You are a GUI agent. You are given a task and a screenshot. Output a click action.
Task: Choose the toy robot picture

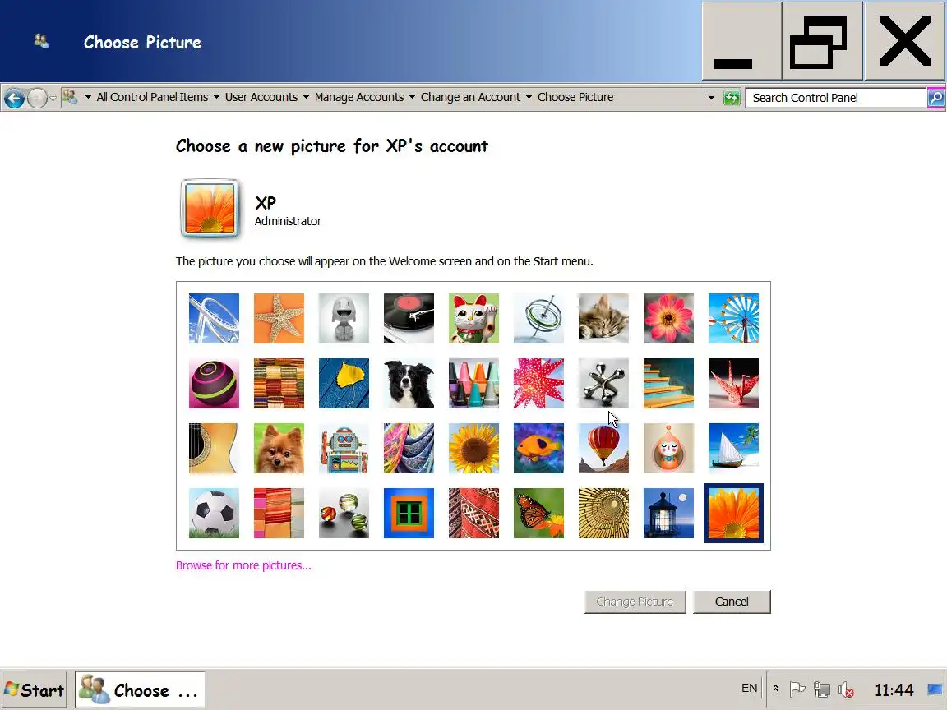(344, 448)
